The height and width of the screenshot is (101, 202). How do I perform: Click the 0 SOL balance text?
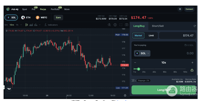[191, 45]
